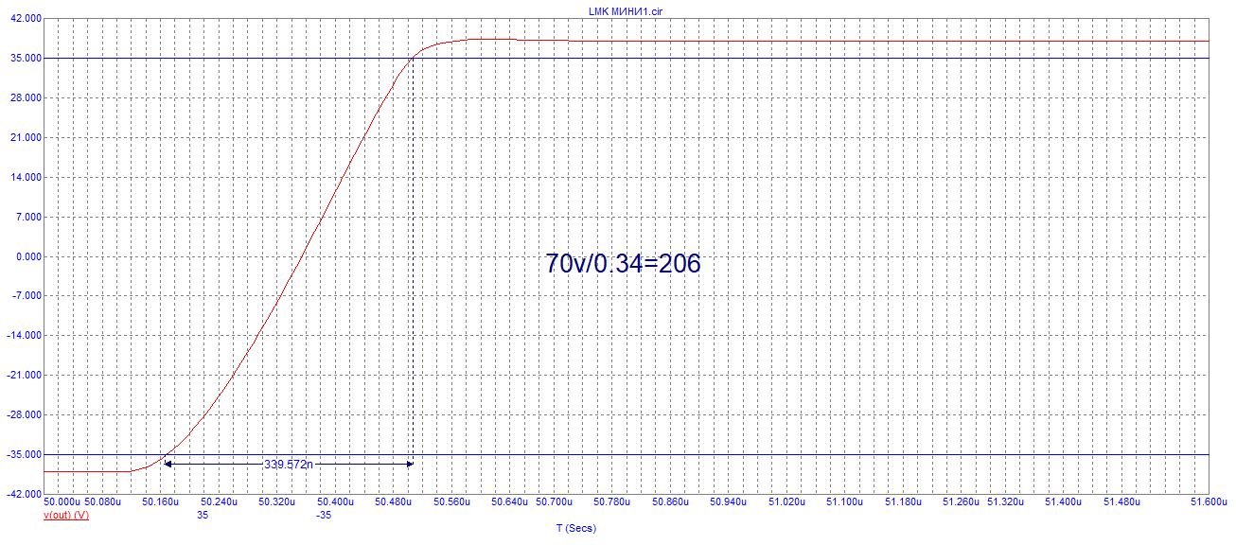The image size is (1236, 545).
Task: Click the 7.000 positive Y-axis label
Action: (x=29, y=217)
